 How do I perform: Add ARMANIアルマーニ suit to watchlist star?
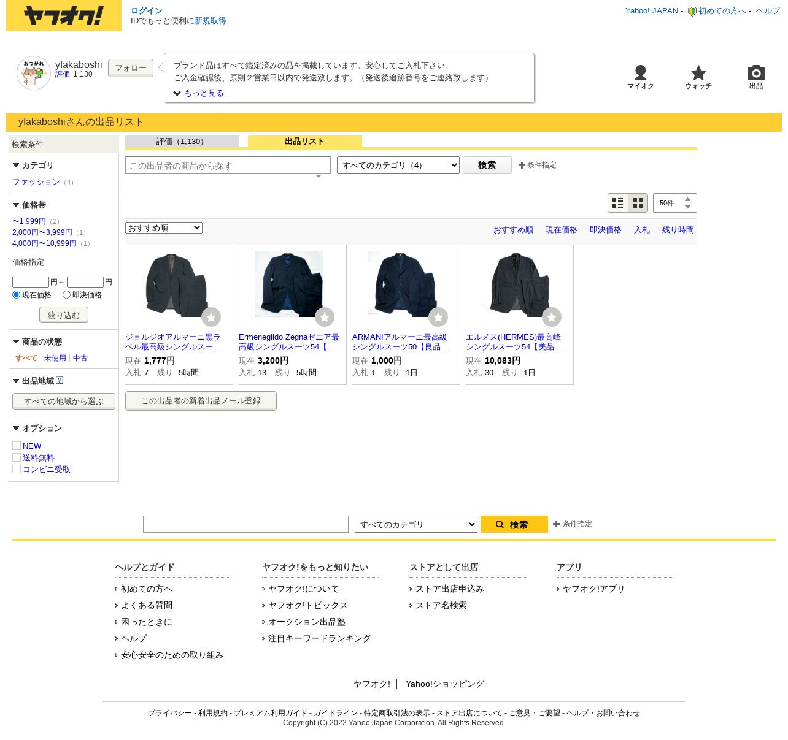[438, 317]
